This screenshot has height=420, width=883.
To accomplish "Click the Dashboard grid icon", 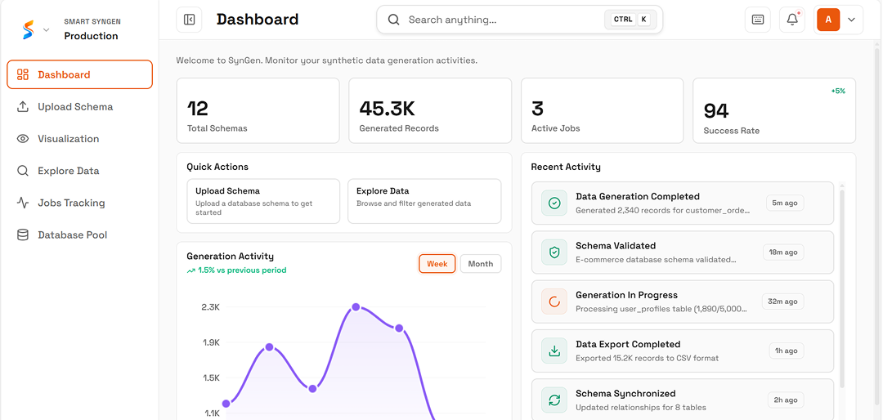I will (23, 74).
